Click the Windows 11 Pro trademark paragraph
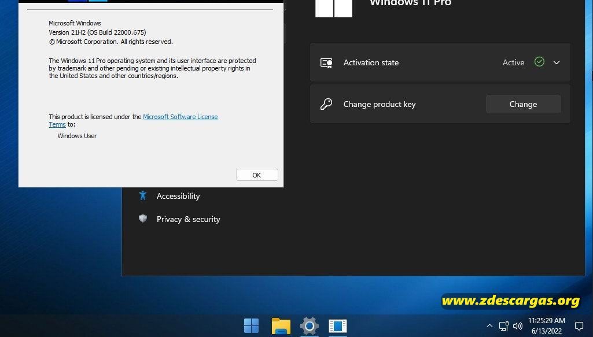This screenshot has height=337, width=593. tap(152, 68)
